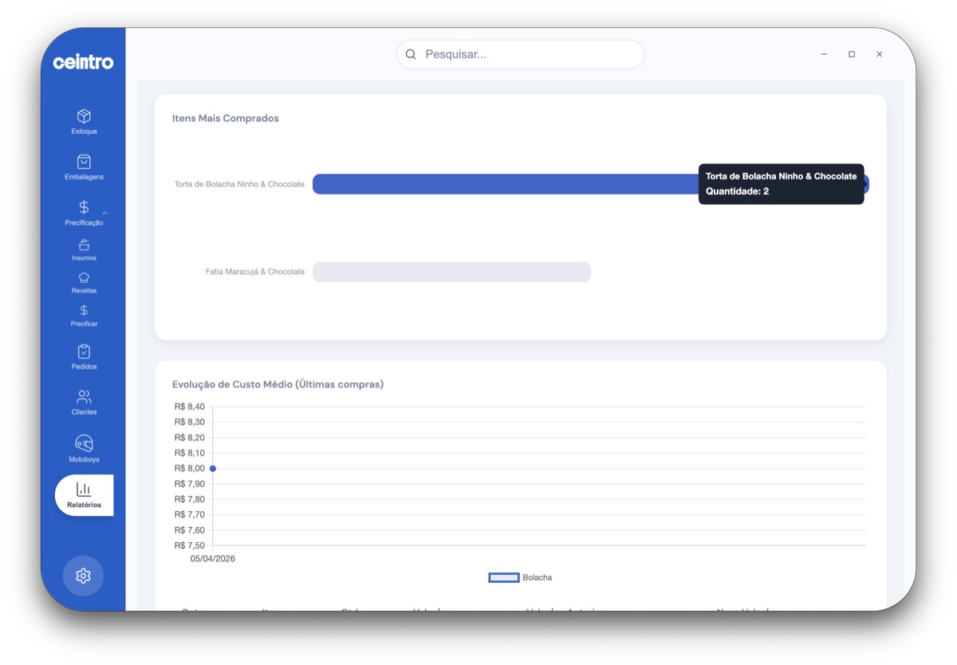Screen dimensions: 957x665
Task: Select the Relatórios bar chart tab
Action: [84, 495]
